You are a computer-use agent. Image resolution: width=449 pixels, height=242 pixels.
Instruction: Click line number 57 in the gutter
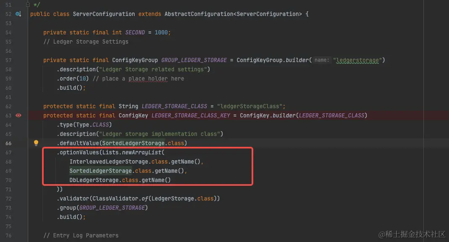[8, 60]
